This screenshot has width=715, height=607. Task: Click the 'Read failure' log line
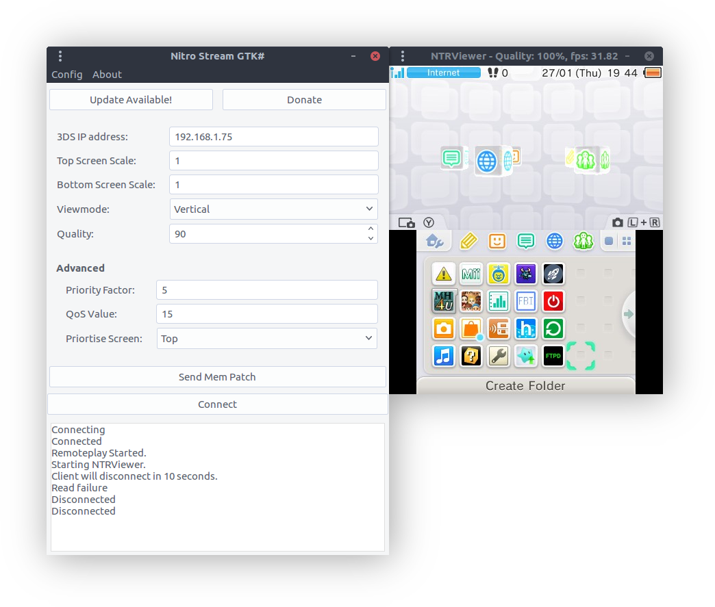(79, 488)
